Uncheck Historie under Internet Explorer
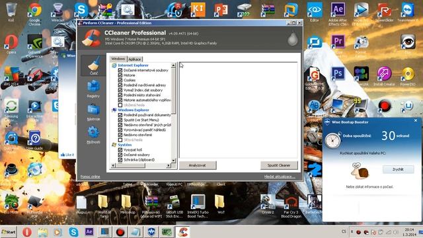Image resolution: width=423 pixels, height=238 pixels. [120, 75]
